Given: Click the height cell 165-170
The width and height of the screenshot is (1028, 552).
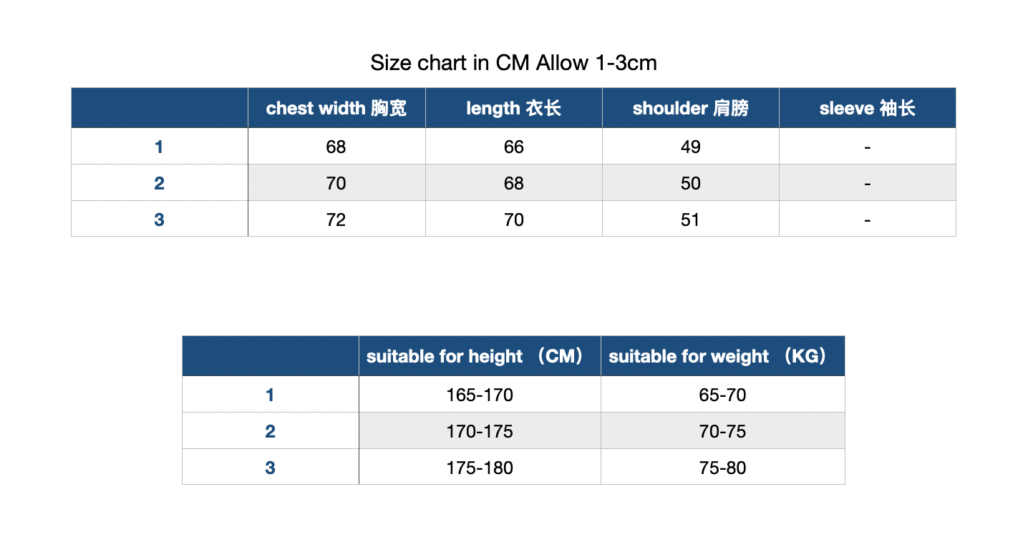Looking at the screenshot, I should (480, 395).
